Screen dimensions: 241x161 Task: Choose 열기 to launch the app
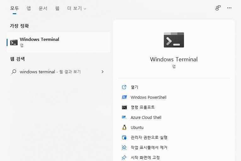point(135,87)
